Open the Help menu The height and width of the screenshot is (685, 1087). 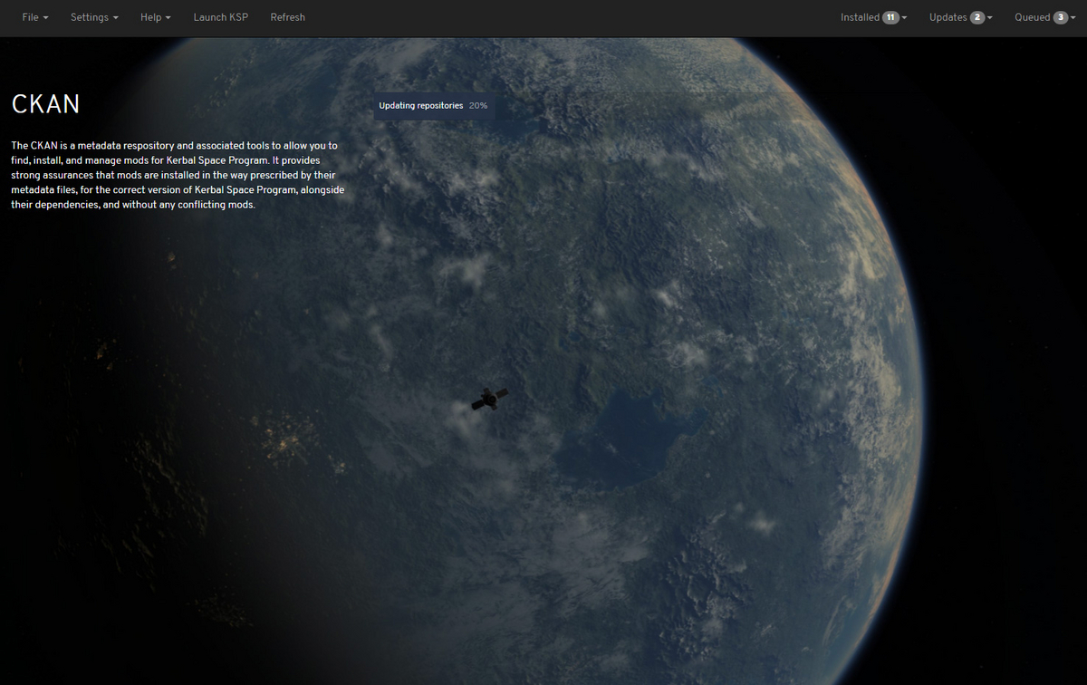click(x=155, y=17)
